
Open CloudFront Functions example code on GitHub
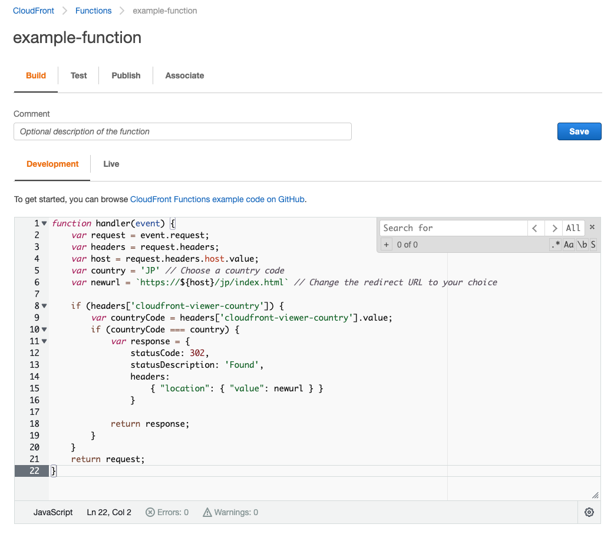pyautogui.click(x=217, y=199)
